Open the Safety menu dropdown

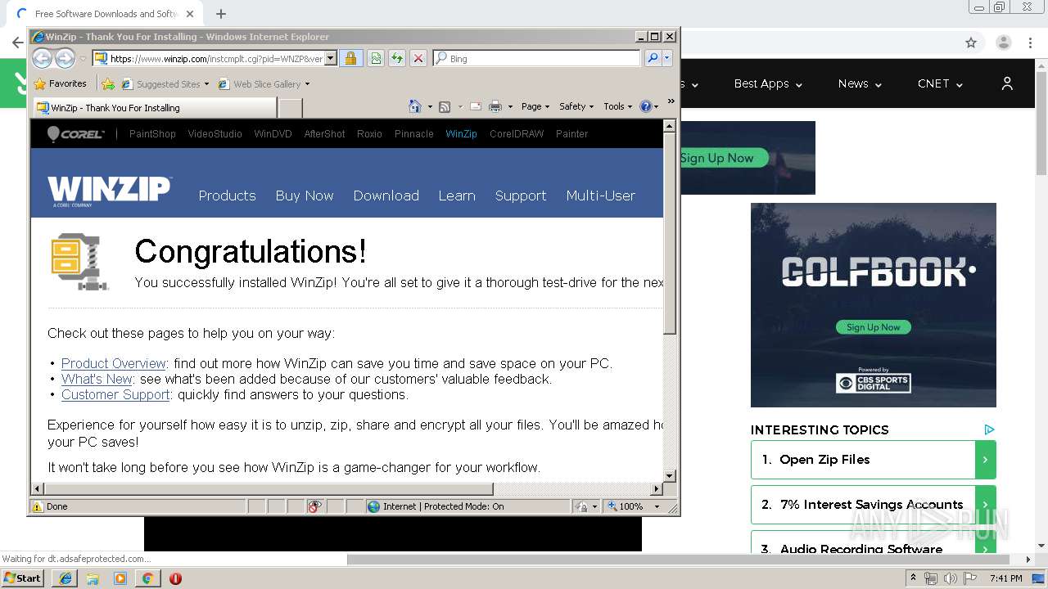point(577,106)
